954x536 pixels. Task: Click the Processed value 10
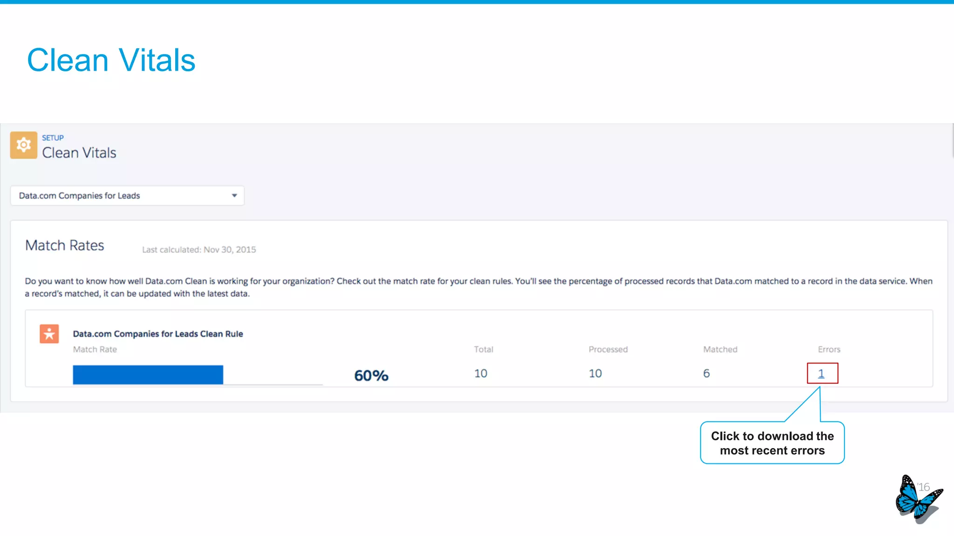coord(595,374)
